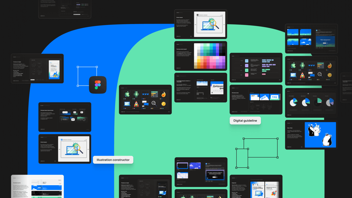Click the rocket icon in the black-area icon card

point(302,75)
